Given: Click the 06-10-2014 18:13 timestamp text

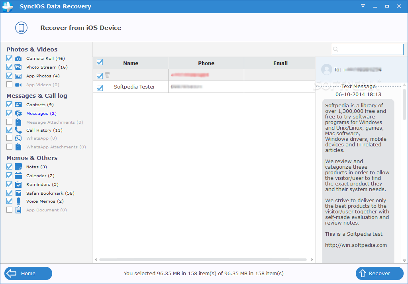Looking at the screenshot, I should [358, 95].
